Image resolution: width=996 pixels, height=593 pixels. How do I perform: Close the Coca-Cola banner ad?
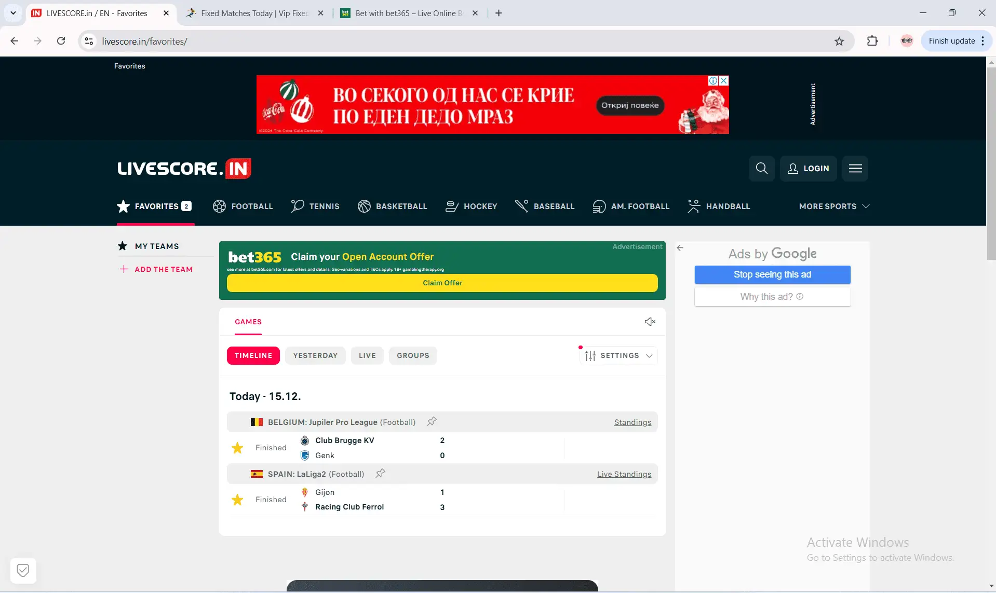tap(723, 80)
